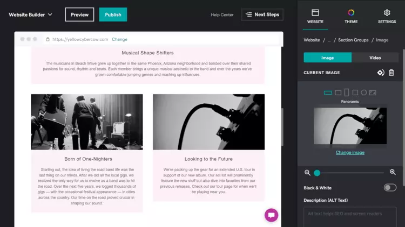Image resolution: width=405 pixels, height=227 pixels.
Task: Click the image zoom slider handle
Action: click(317, 173)
